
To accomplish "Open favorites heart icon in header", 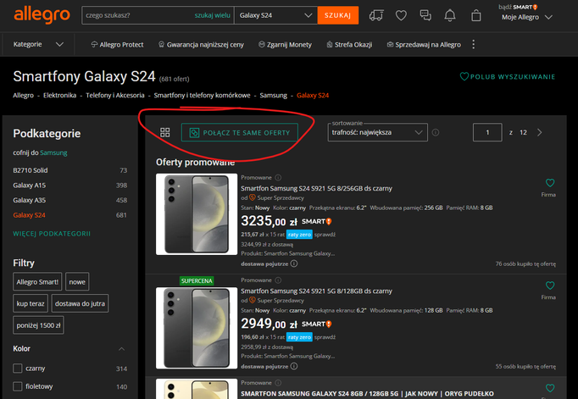I will click(401, 16).
